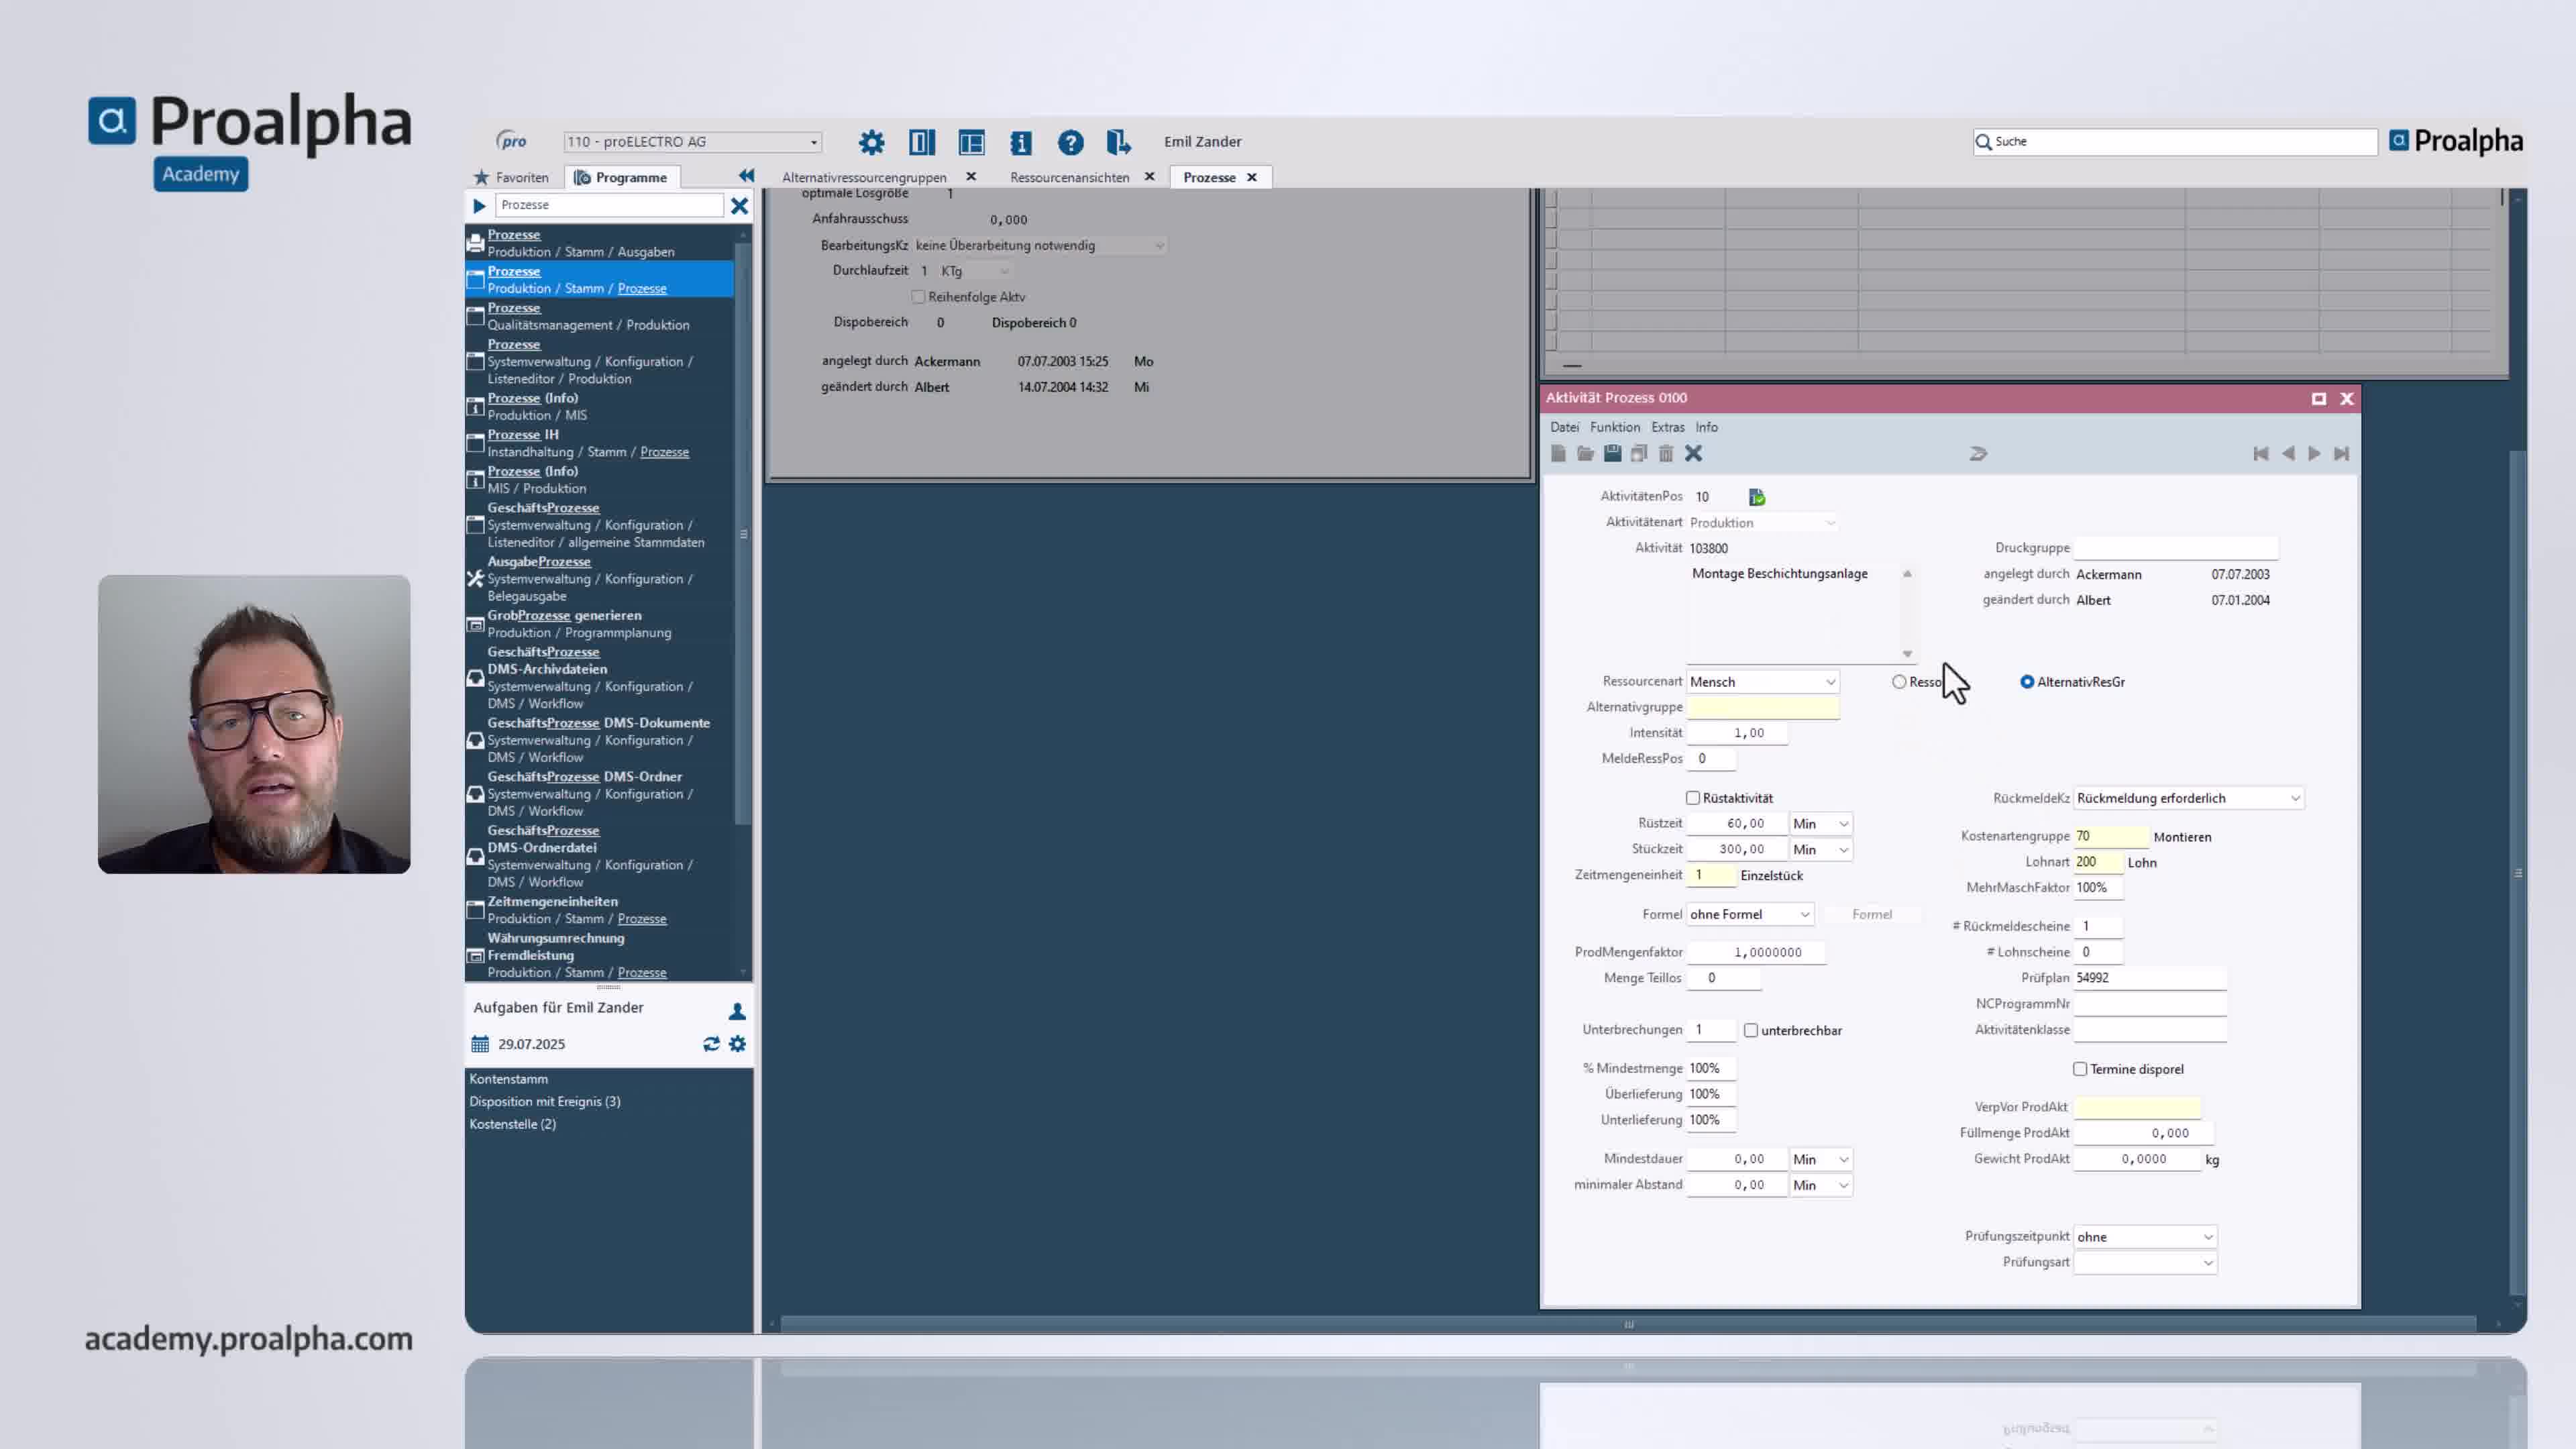This screenshot has width=2576, height=1449.
Task: Click the copy record icon in the Aktivität toolbar
Action: [x=1639, y=453]
